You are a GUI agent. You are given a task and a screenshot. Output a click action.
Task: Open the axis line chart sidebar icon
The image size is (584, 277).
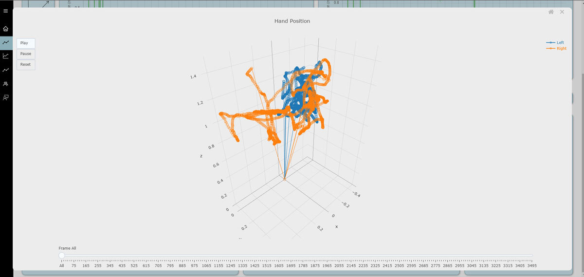pos(6,56)
